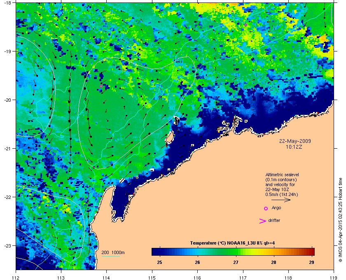This screenshot has width=346, height=280.
Task: Click the 'drifter' legend label
Action: (x=274, y=220)
